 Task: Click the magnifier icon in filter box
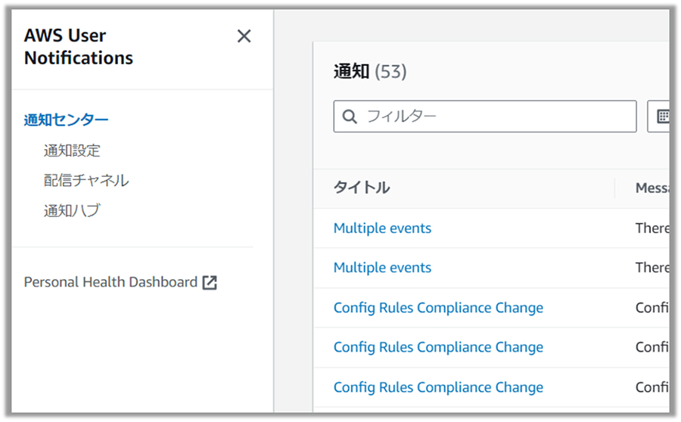[350, 116]
